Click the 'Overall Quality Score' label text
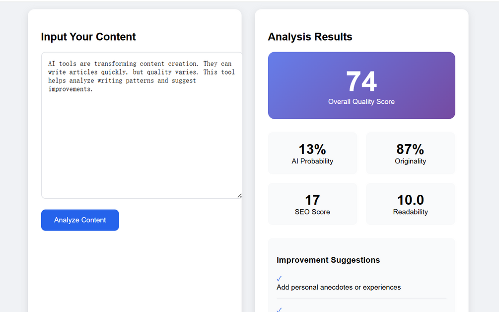 pyautogui.click(x=361, y=101)
